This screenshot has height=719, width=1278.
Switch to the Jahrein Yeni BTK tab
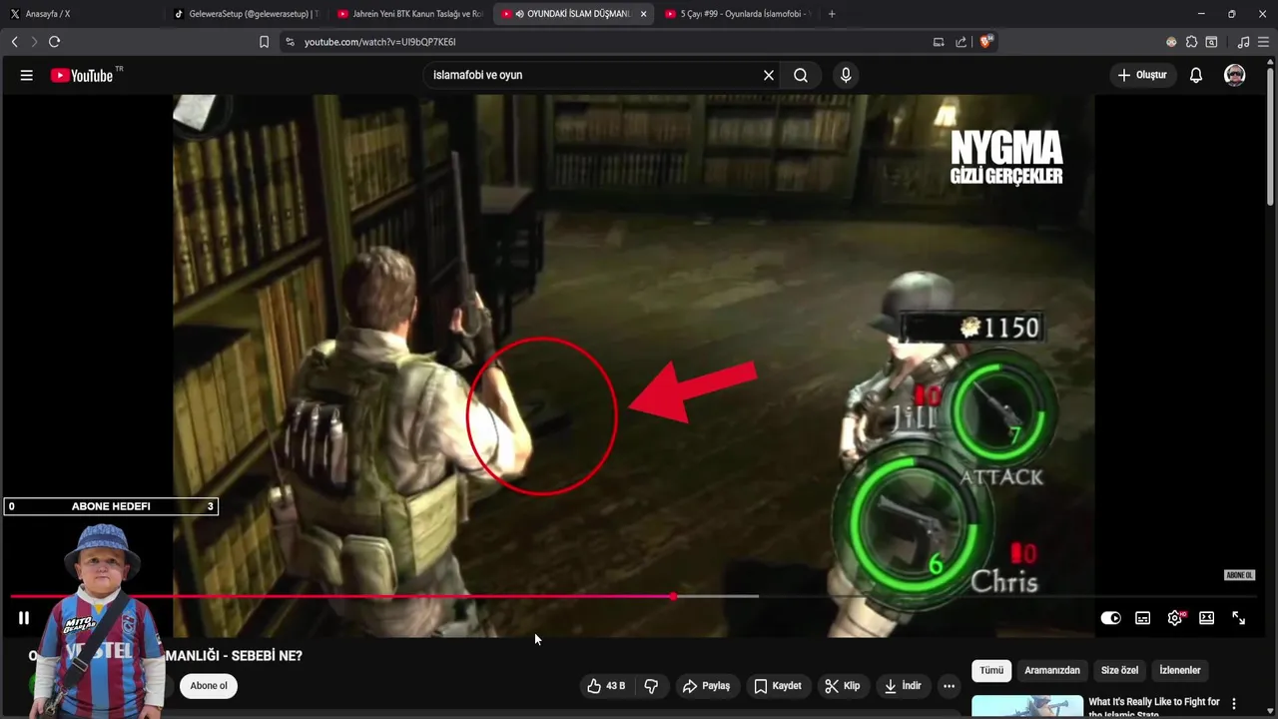coord(409,14)
